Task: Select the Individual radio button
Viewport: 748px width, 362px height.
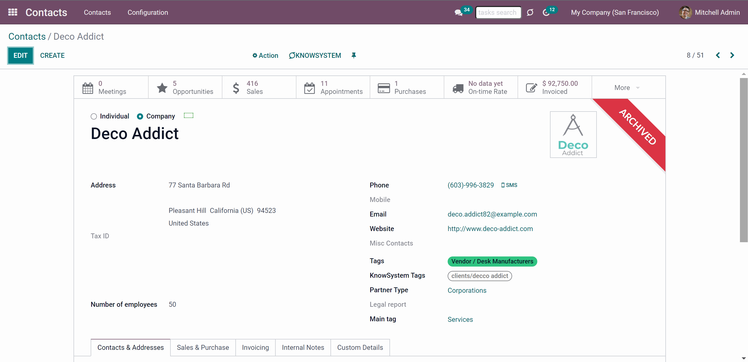Action: point(94,116)
